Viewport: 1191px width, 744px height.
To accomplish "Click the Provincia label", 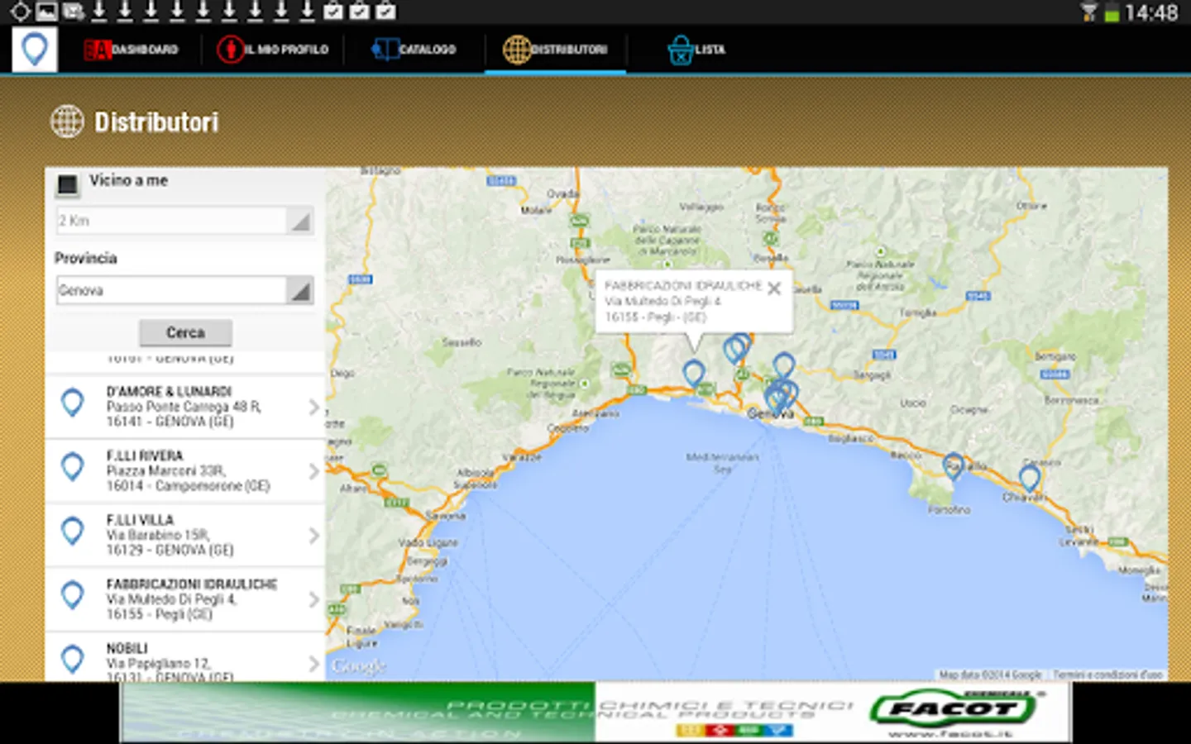I will point(86,258).
